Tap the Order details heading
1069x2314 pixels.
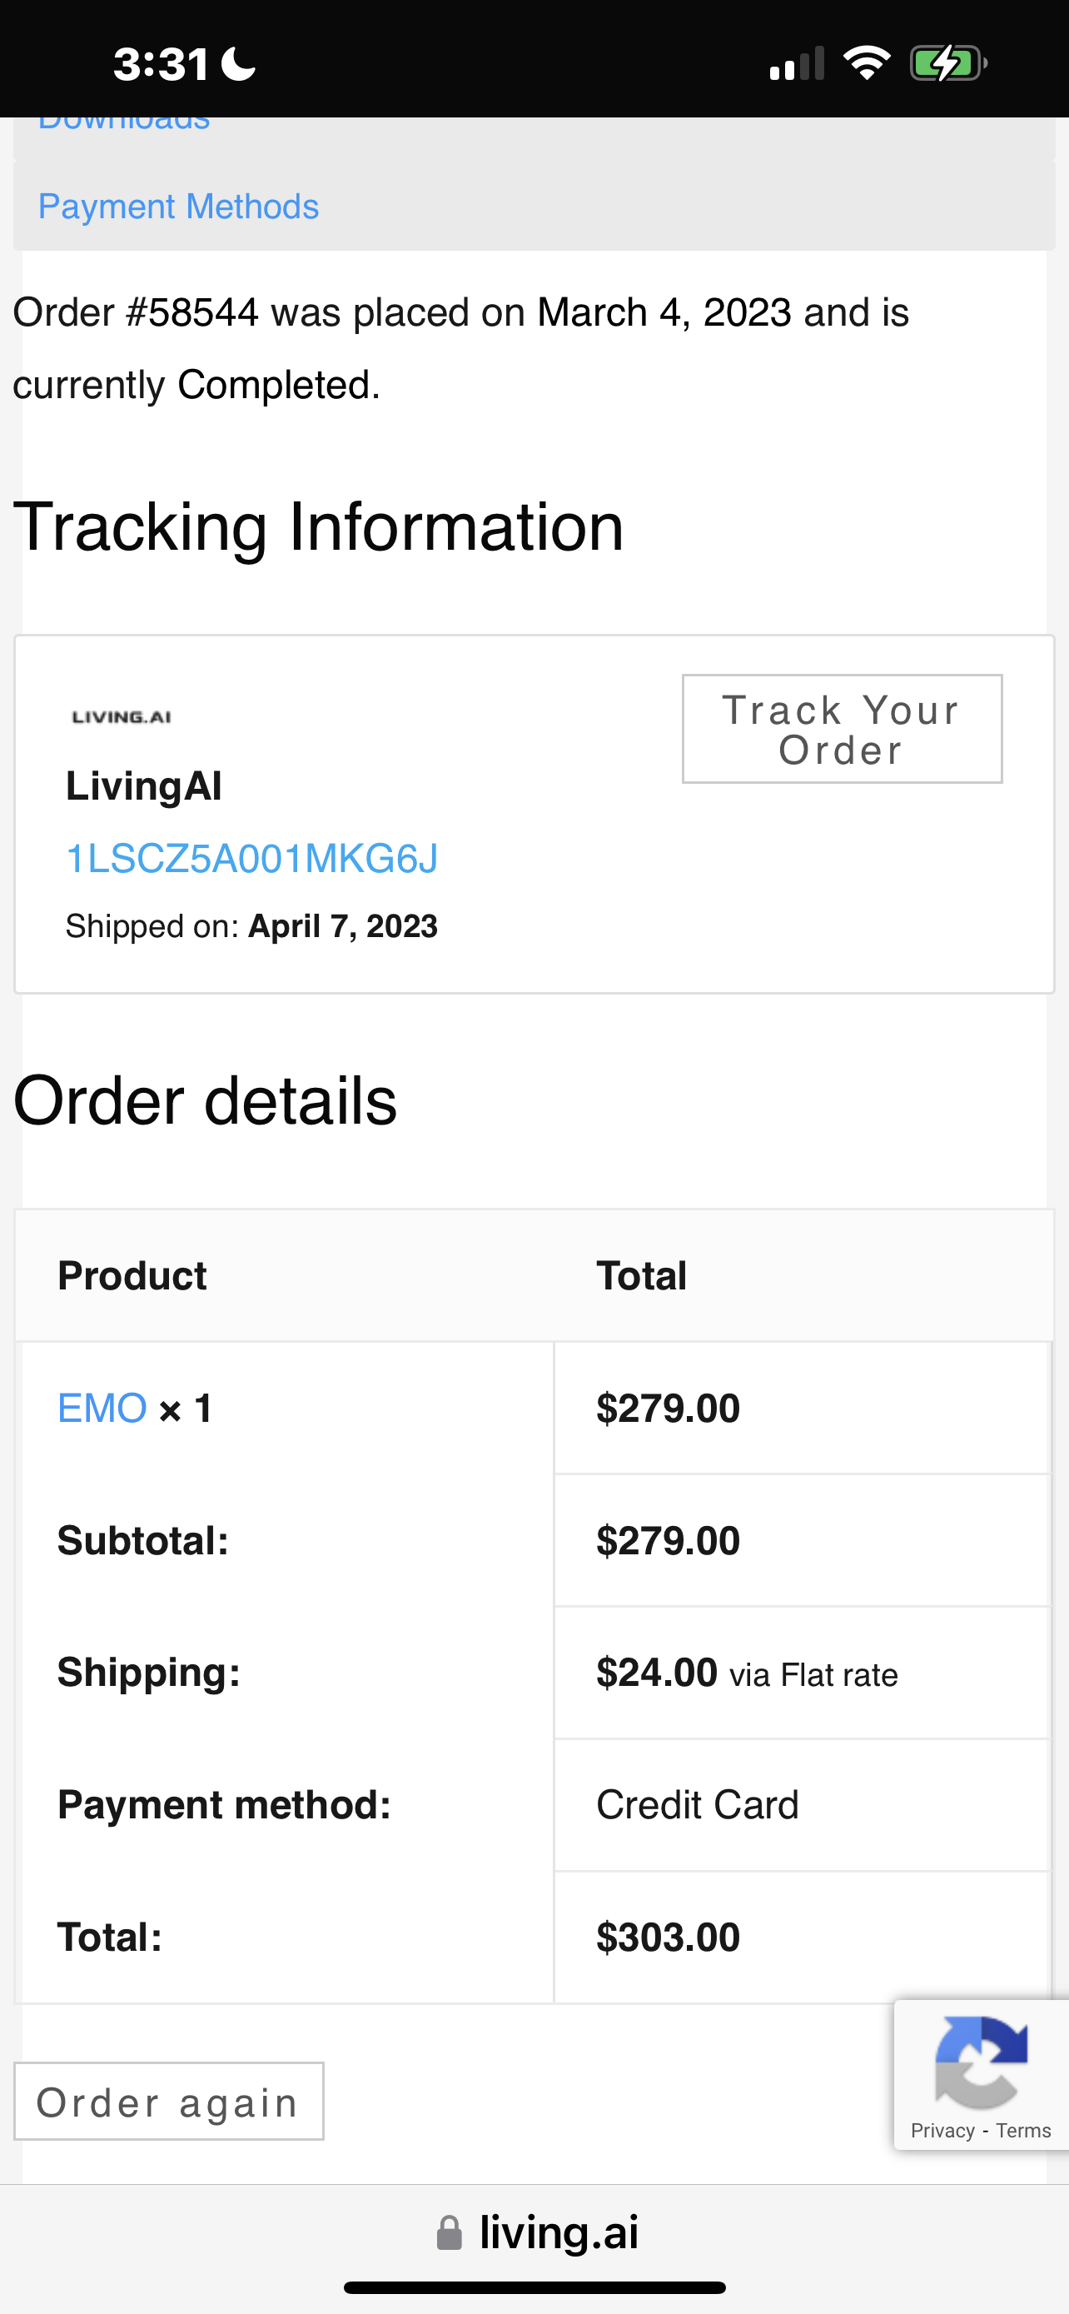(x=206, y=1101)
